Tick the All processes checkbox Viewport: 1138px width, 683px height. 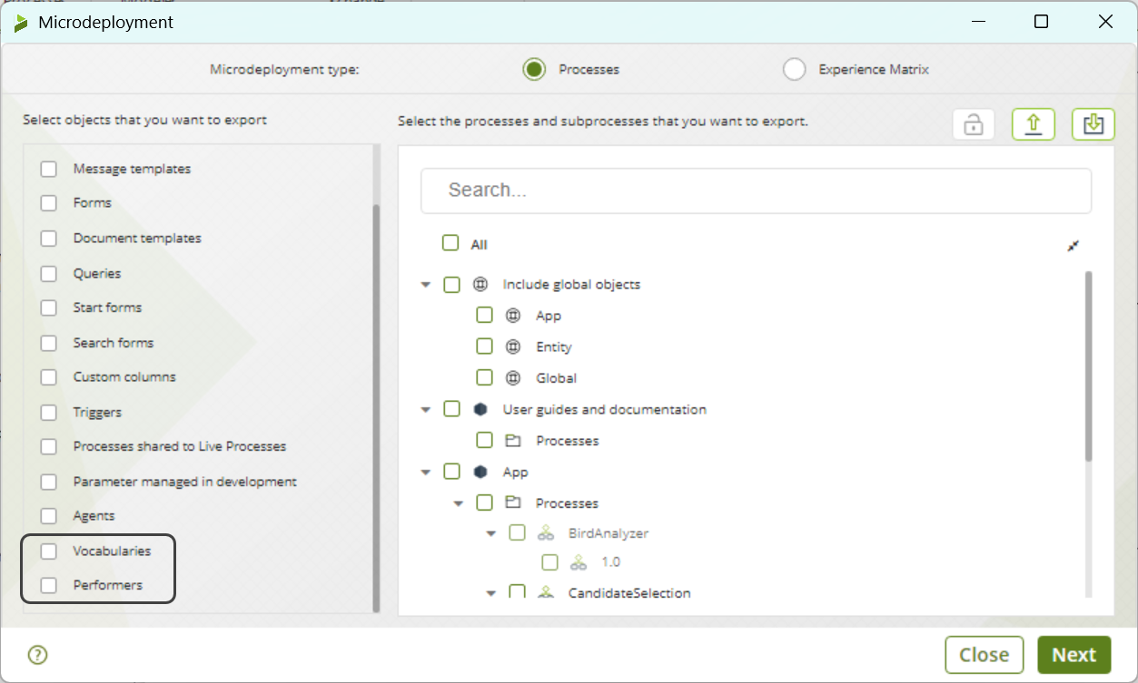(450, 244)
